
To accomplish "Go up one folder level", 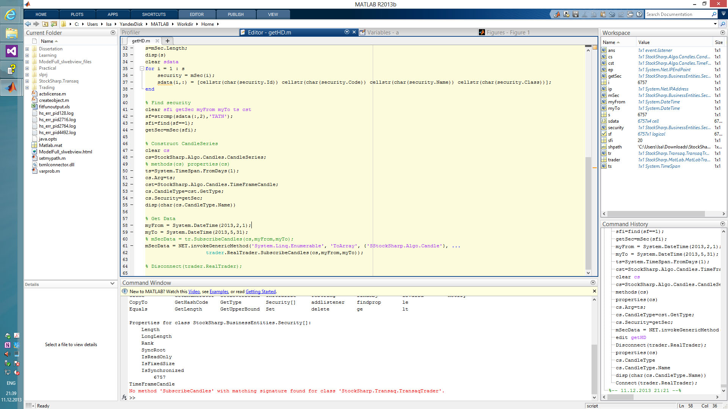I will [x=45, y=24].
